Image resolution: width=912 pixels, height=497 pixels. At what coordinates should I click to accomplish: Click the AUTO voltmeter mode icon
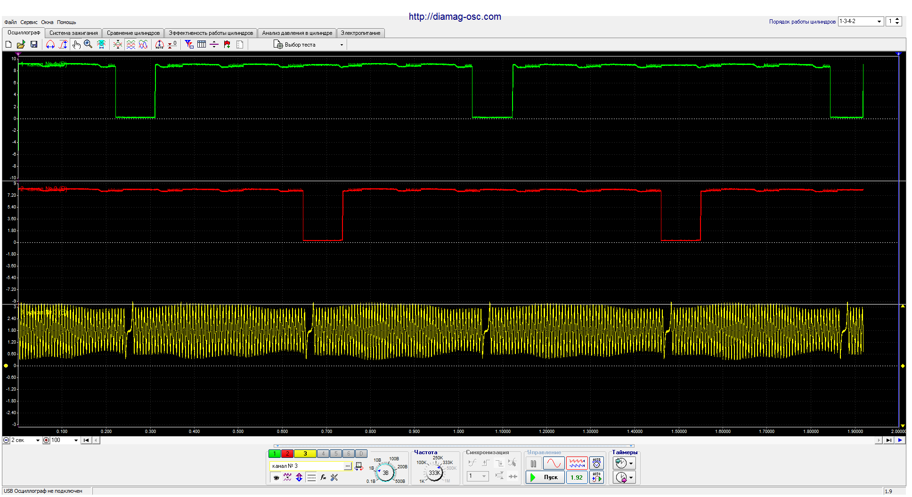596,463
